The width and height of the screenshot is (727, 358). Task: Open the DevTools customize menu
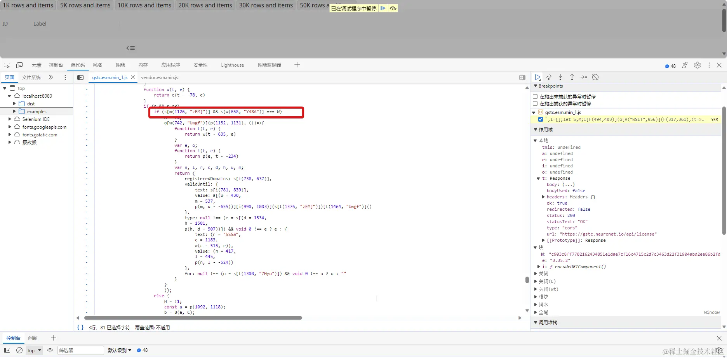coord(709,65)
